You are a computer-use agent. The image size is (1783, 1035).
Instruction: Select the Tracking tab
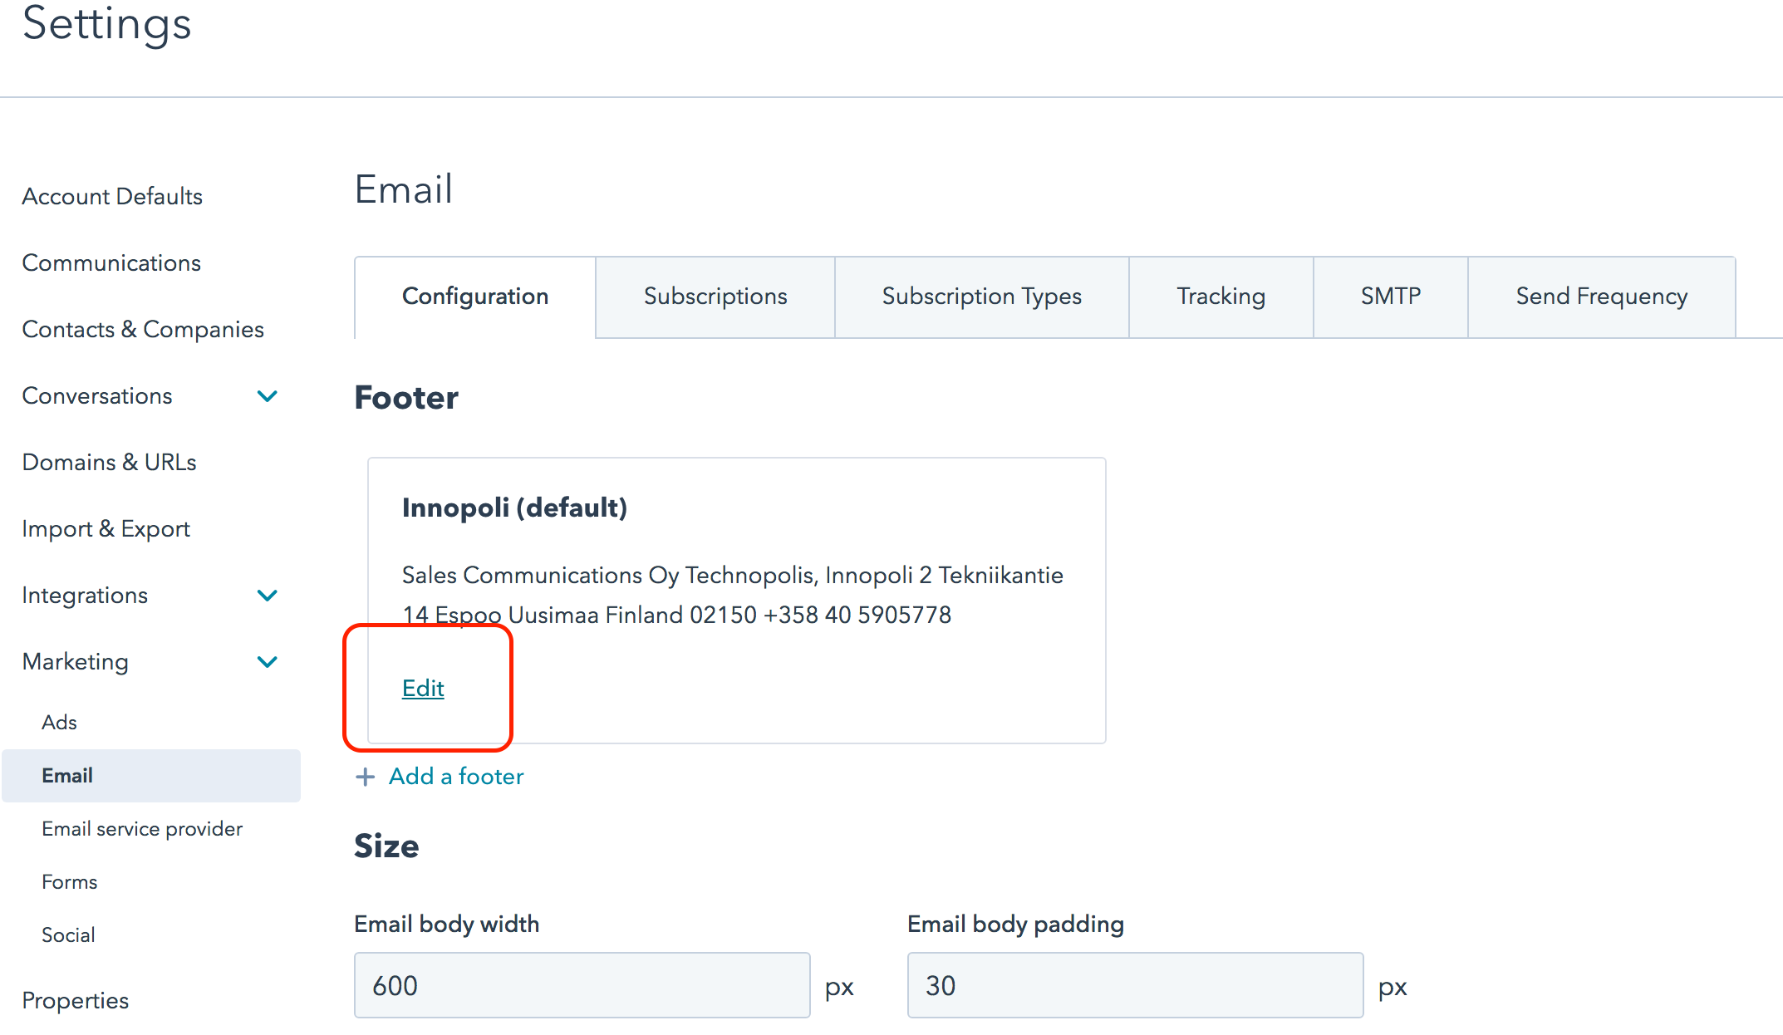point(1221,297)
